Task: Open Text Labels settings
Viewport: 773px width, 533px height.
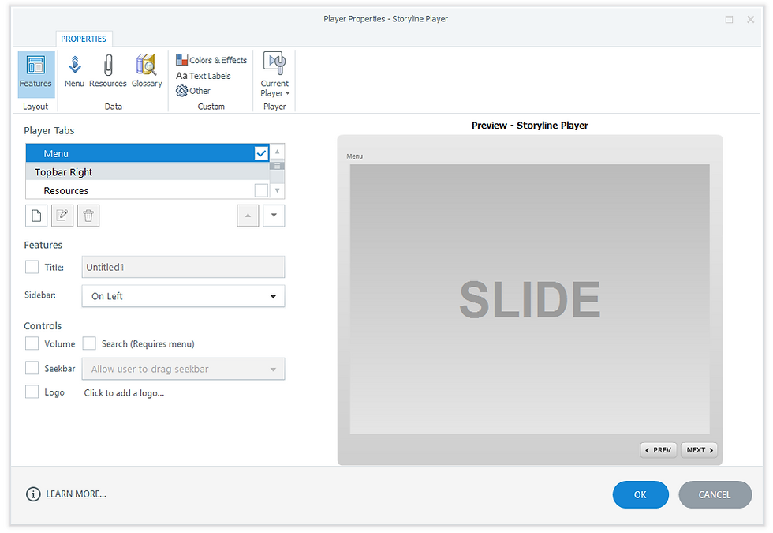Action: click(204, 76)
